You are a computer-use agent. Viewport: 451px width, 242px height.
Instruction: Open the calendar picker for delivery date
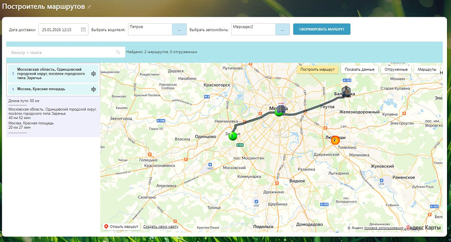(x=83, y=29)
